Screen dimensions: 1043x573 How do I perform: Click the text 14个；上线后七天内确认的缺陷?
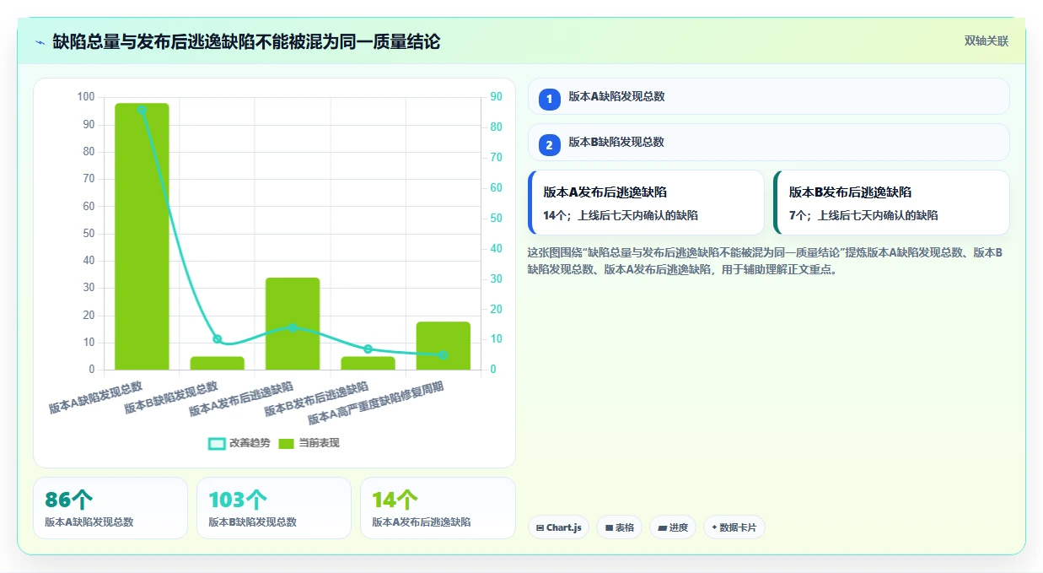pos(621,215)
